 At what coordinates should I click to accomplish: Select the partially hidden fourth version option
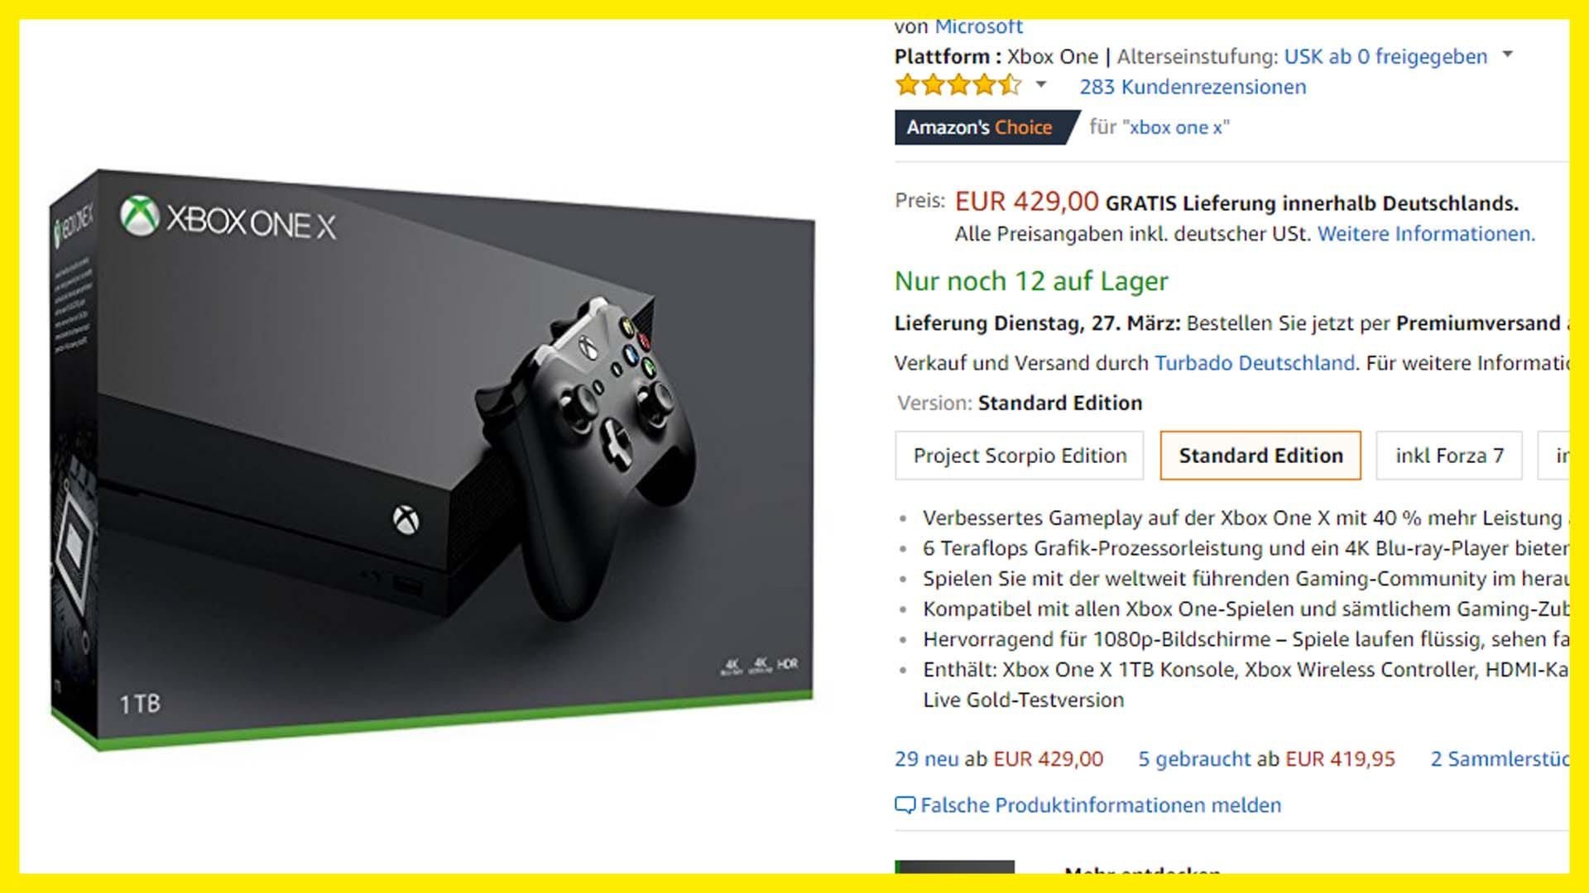(1553, 456)
